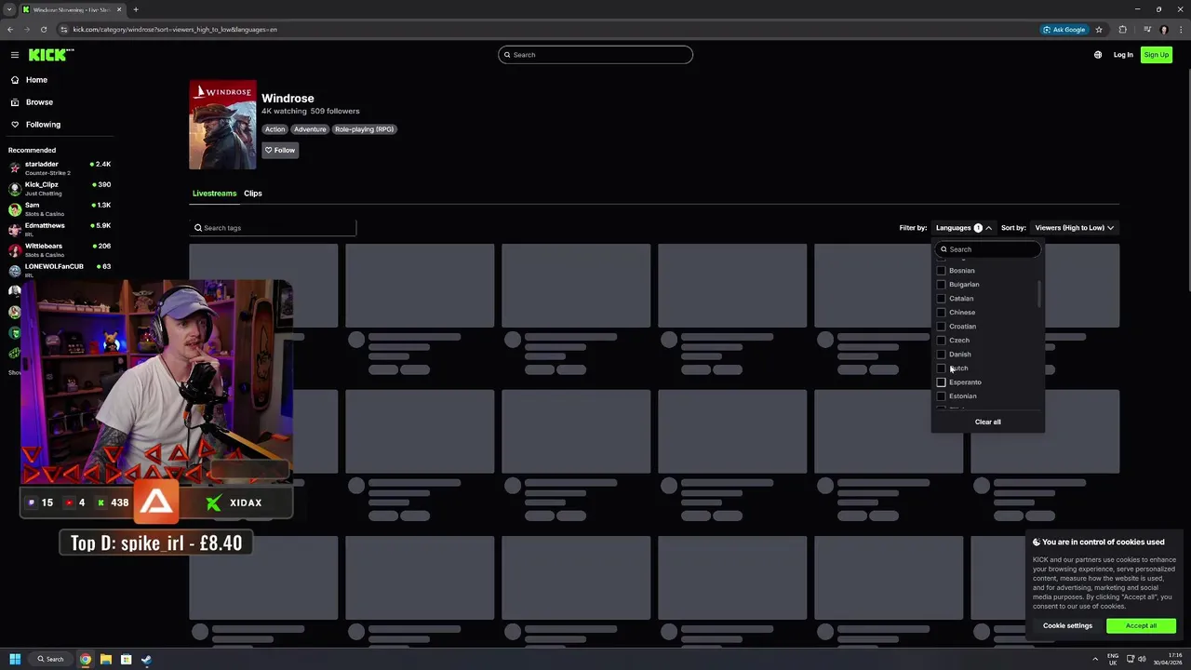Open the Chrome profile avatar
The height and width of the screenshot is (670, 1191).
coord(1164,29)
